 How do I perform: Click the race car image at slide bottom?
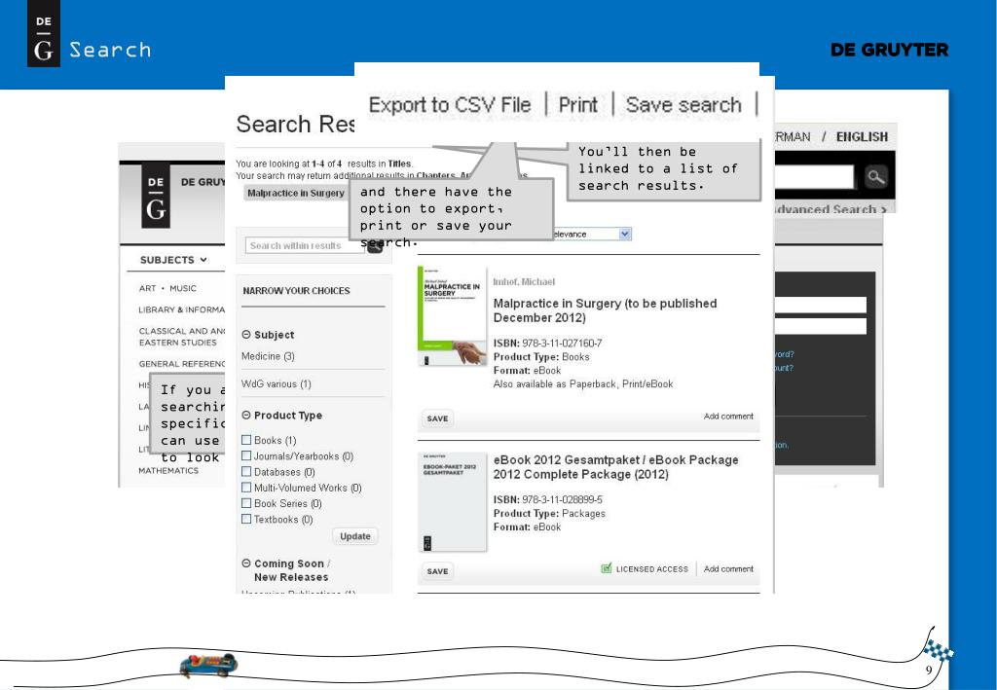(208, 666)
